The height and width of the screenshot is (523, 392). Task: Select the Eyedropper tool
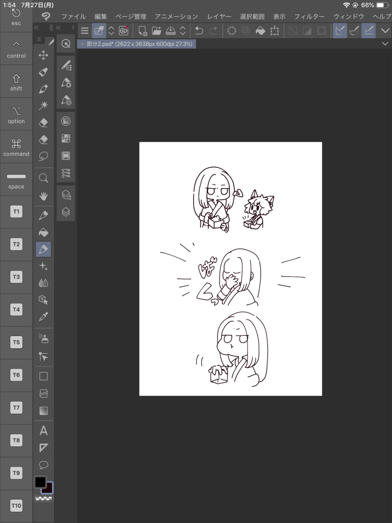point(43,316)
